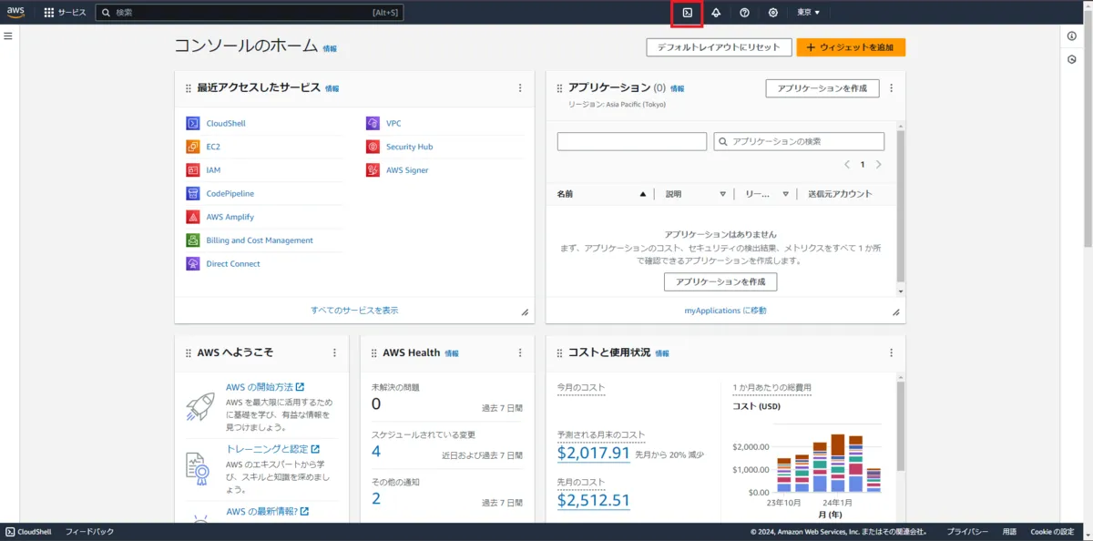Open the region filter dropdown in アプリケーション widget

click(632, 141)
